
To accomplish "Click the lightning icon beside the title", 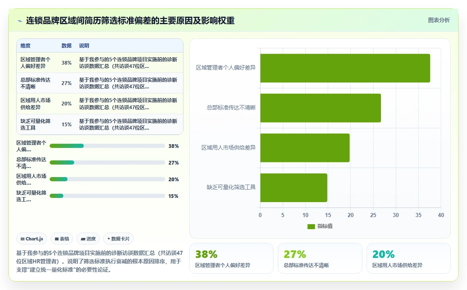I will (20, 21).
